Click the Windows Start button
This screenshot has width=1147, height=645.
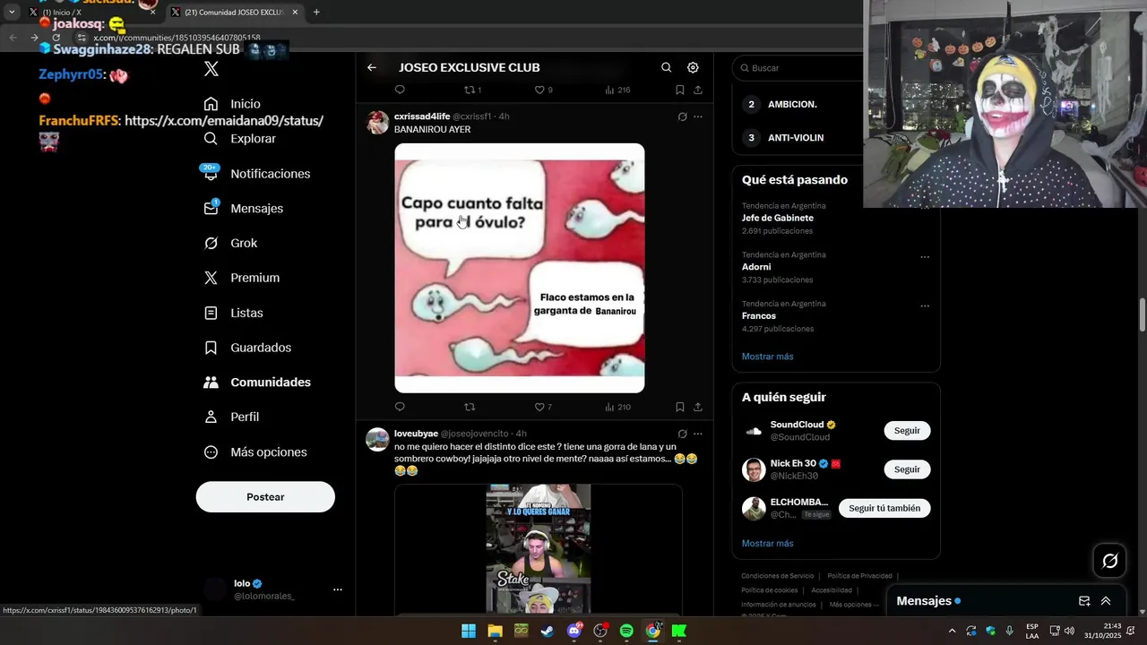(469, 631)
